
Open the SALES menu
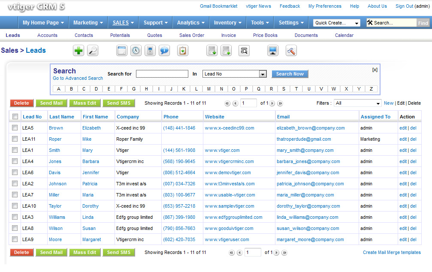pyautogui.click(x=123, y=23)
